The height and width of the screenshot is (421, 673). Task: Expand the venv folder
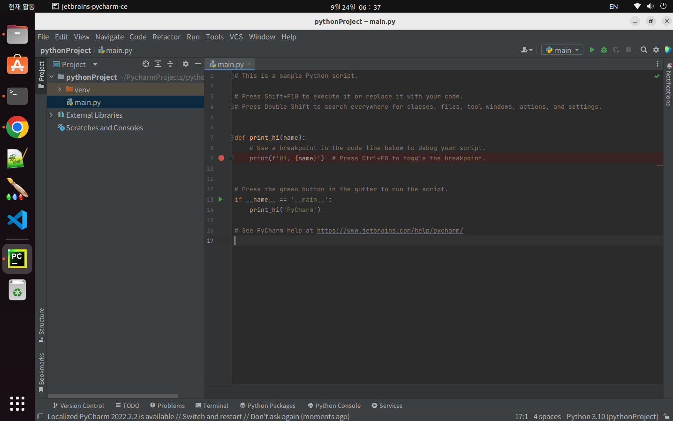60,89
